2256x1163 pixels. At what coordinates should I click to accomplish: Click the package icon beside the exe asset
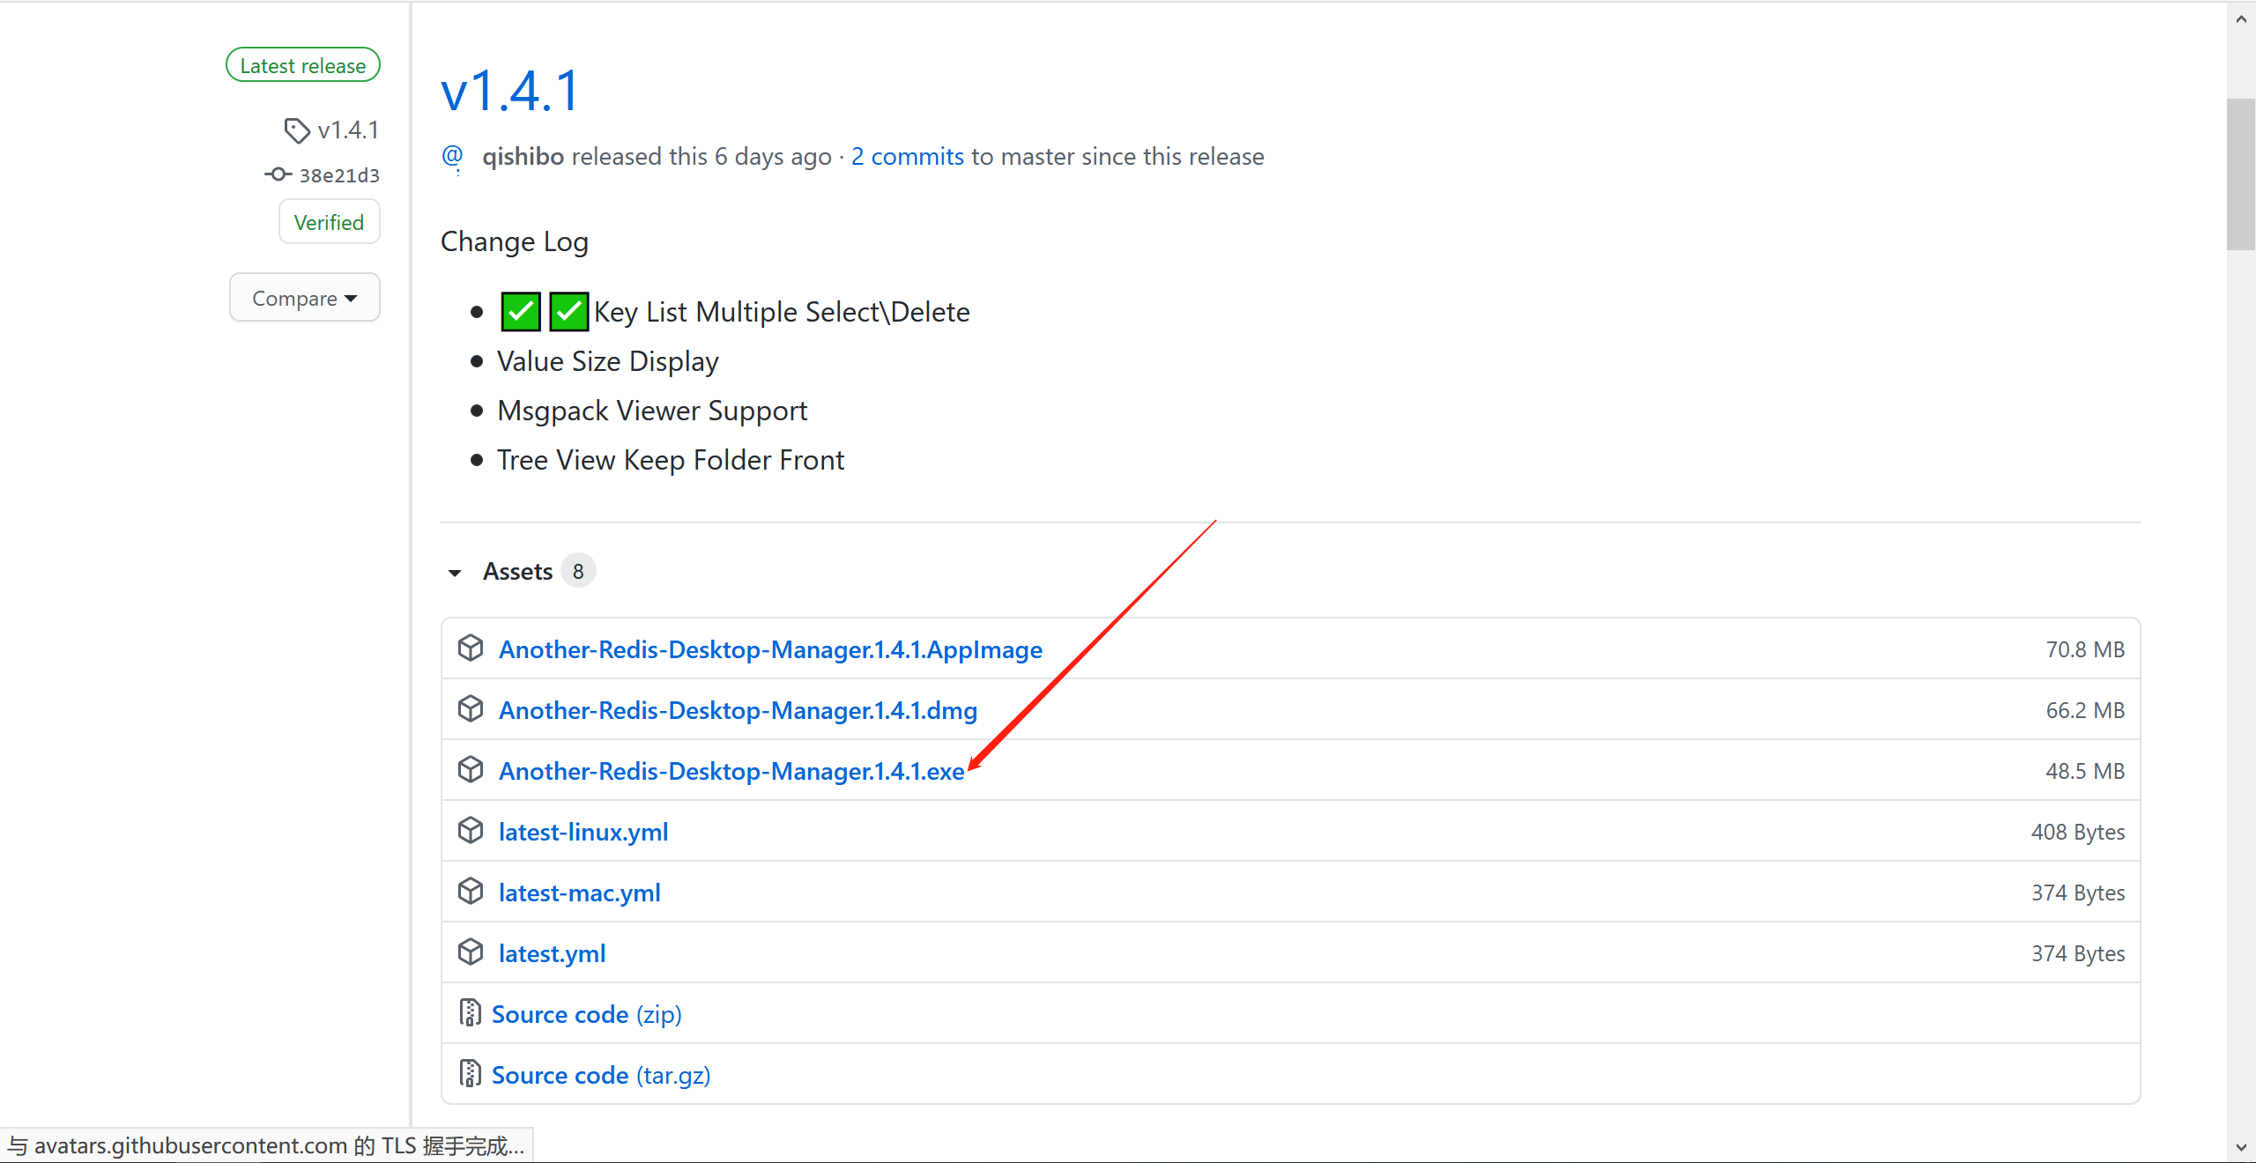tap(471, 770)
